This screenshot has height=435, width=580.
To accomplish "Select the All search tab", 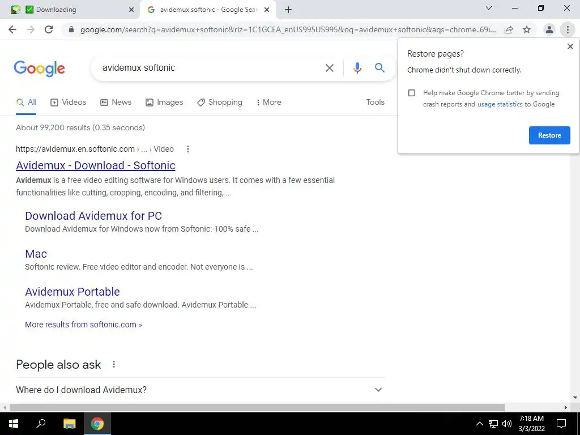I will (x=26, y=103).
